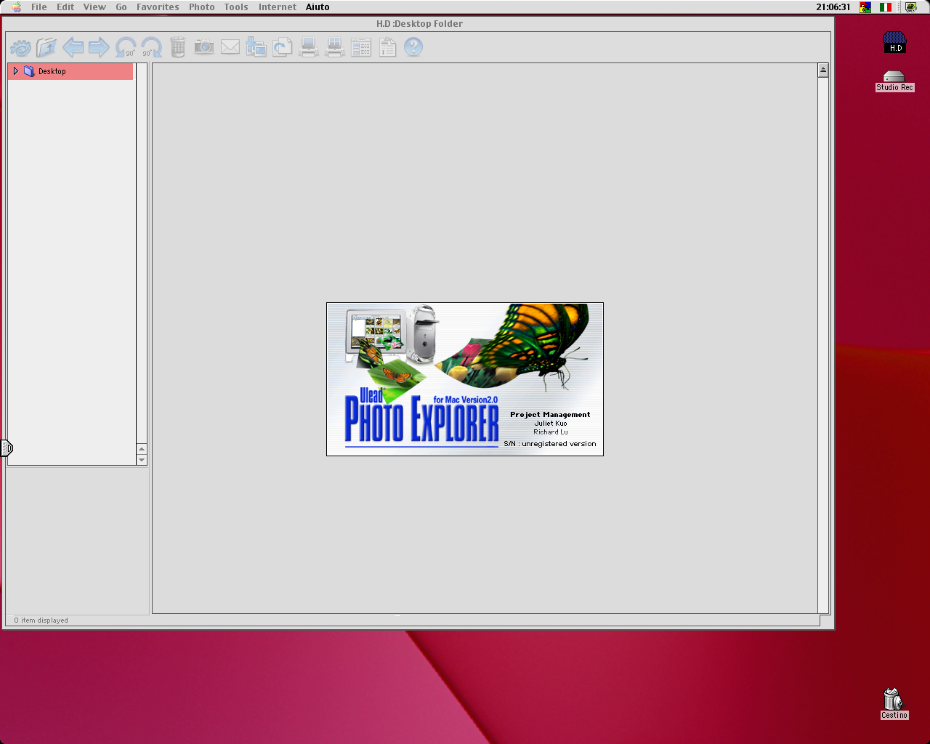This screenshot has height=744, width=930.
Task: Open the Tools menu
Action: coord(236,7)
